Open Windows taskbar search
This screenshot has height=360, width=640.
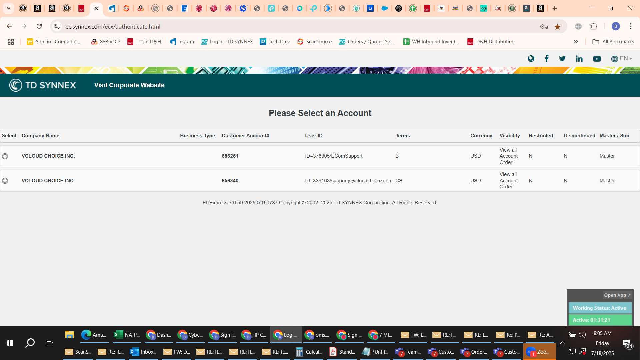(x=30, y=343)
